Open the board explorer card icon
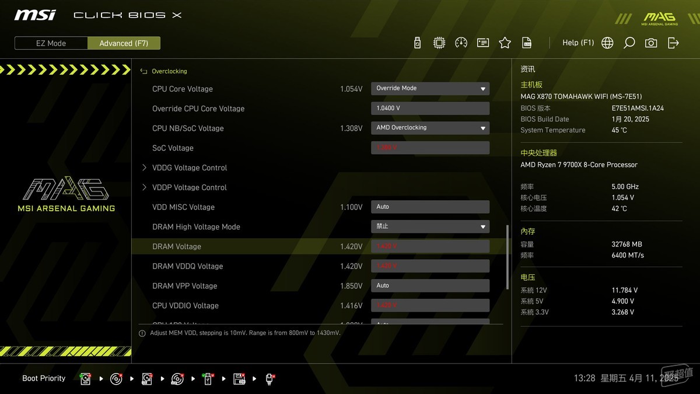This screenshot has height=394, width=700. [483, 43]
